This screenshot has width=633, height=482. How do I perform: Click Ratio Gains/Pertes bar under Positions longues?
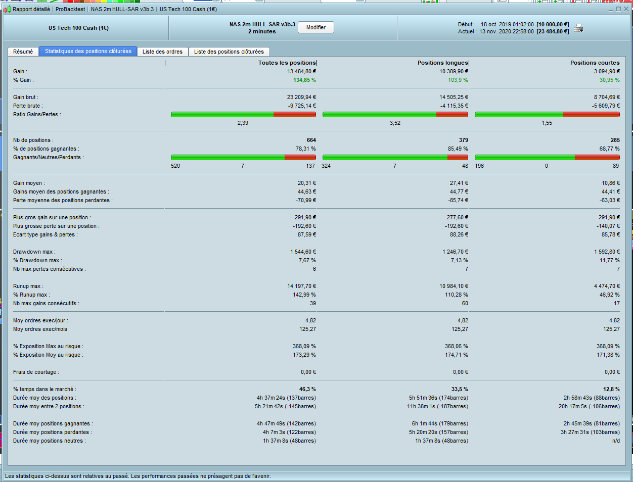(395, 115)
